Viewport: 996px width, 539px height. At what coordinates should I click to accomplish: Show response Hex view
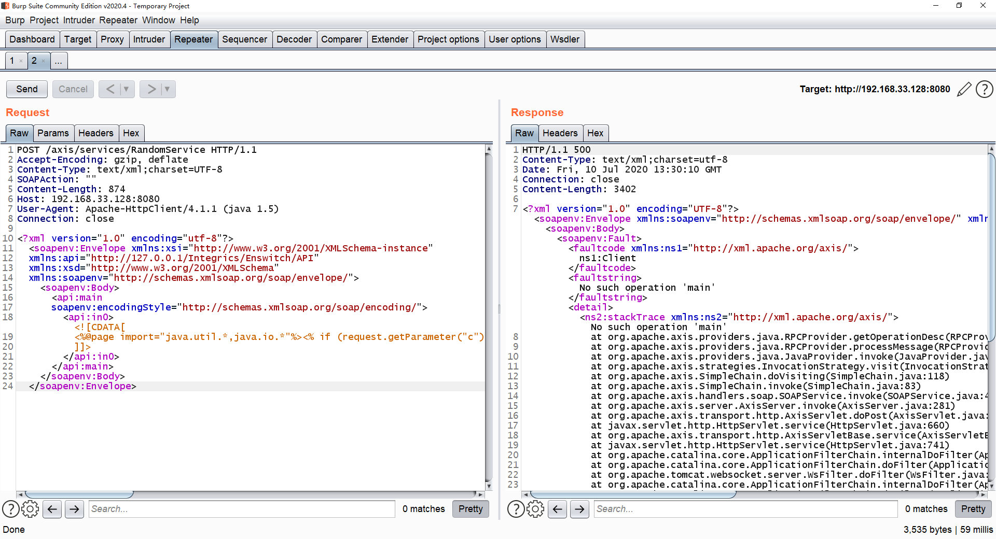click(x=595, y=133)
